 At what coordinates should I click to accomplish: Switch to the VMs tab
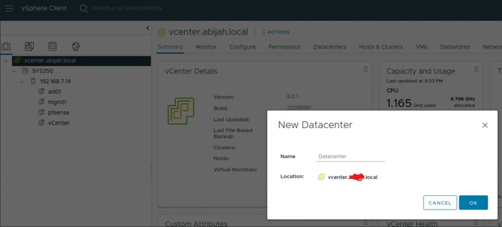pyautogui.click(x=422, y=47)
